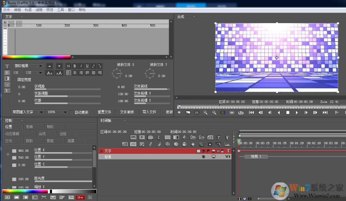Click the 重置文体 button

(x=104, y=112)
